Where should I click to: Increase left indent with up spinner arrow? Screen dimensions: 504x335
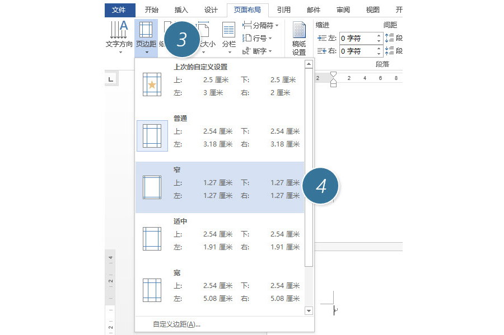(x=379, y=36)
